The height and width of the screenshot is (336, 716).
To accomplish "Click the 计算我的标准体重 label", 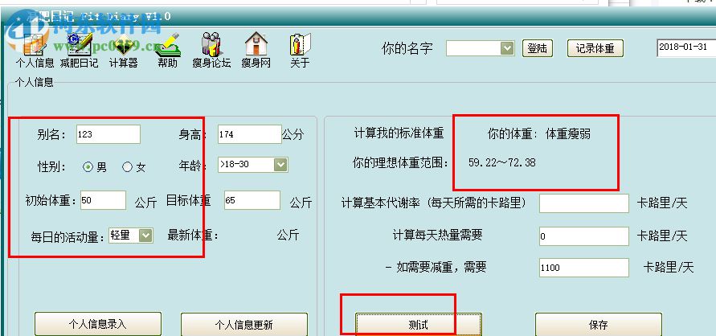I will pos(399,133).
